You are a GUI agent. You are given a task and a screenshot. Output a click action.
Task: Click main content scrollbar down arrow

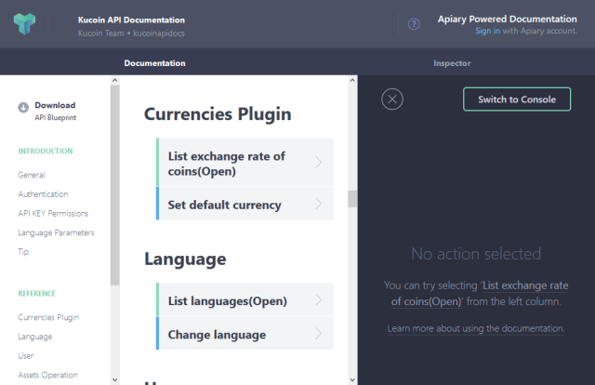click(x=352, y=379)
